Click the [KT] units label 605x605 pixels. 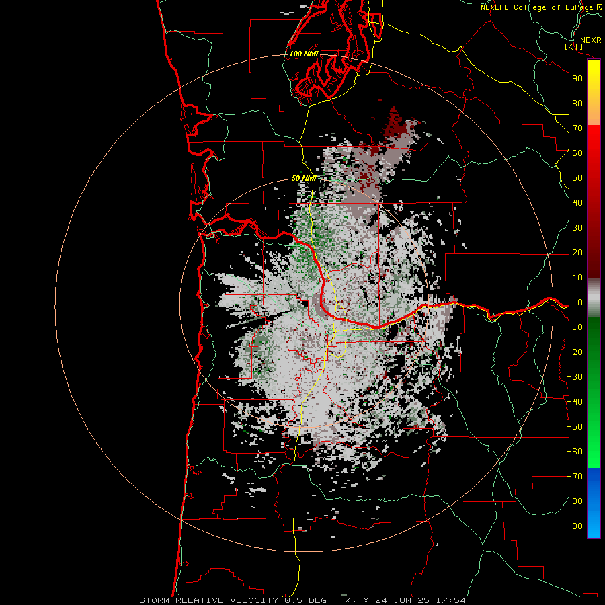(x=574, y=46)
